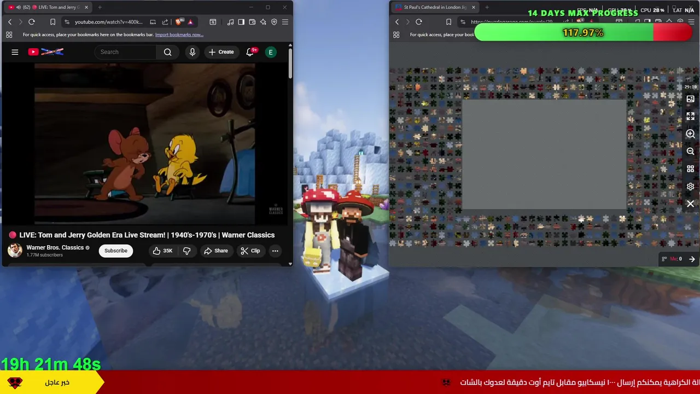
Task: Open the YouTube guide hamburger menu
Action: 15,52
